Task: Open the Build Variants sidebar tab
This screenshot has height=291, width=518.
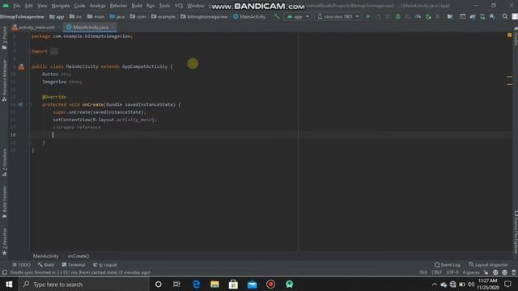Action: click(4, 201)
